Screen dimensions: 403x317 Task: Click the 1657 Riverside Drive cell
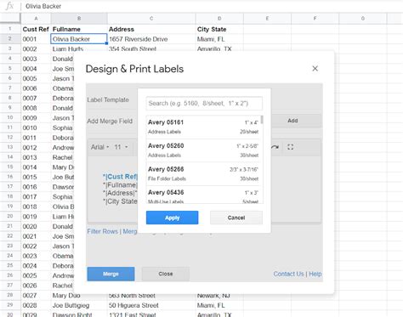pyautogui.click(x=151, y=39)
